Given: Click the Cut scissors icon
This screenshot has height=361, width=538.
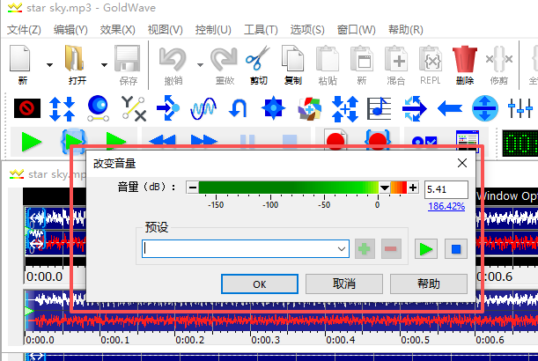Looking at the screenshot, I should coord(258,58).
